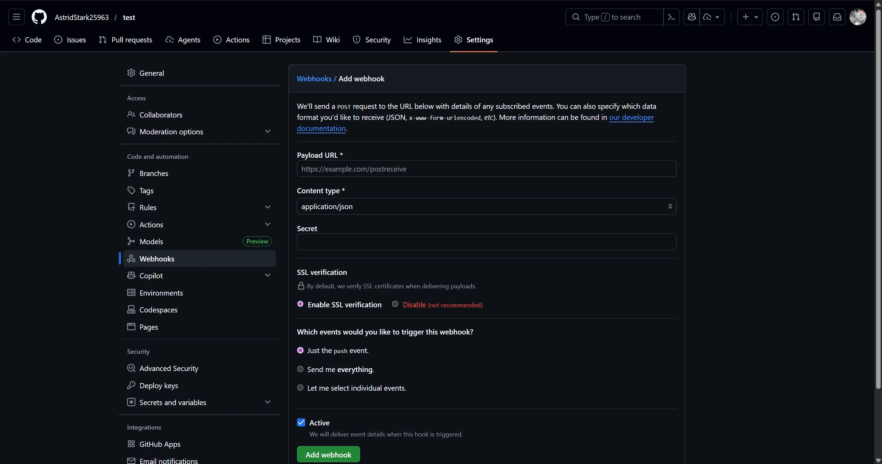Open the Content type dropdown
The width and height of the screenshot is (882, 464).
[486, 206]
